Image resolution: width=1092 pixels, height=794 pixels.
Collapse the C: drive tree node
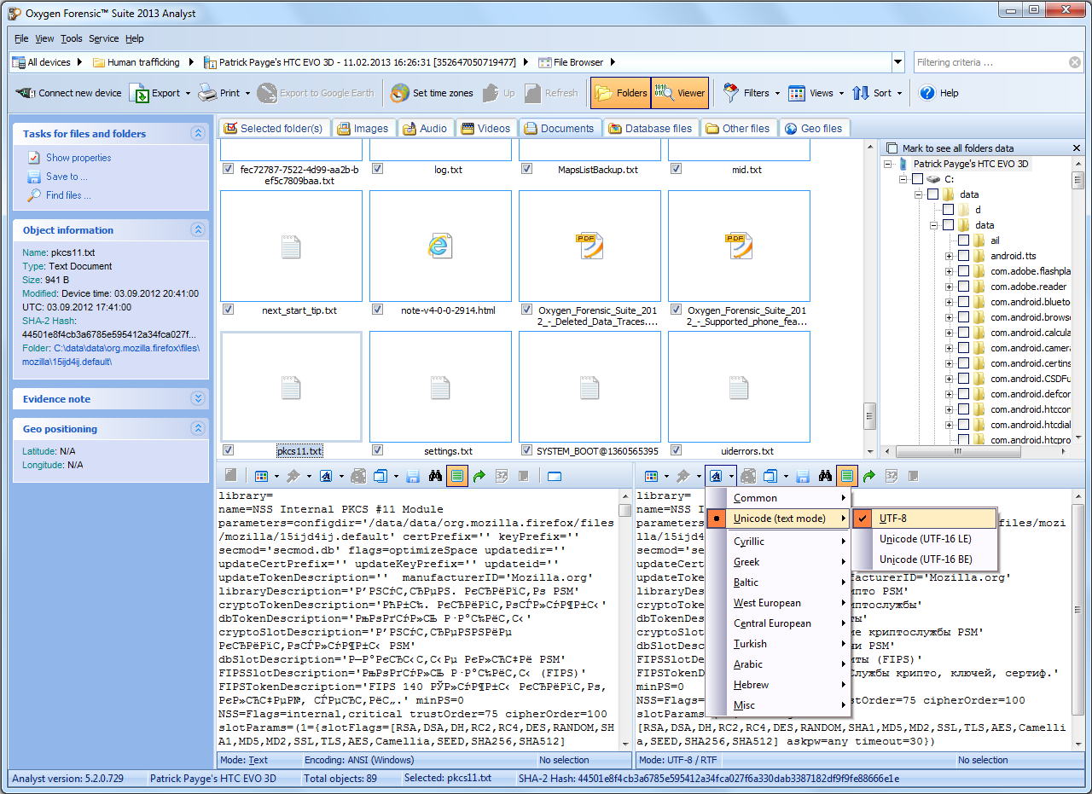903,179
